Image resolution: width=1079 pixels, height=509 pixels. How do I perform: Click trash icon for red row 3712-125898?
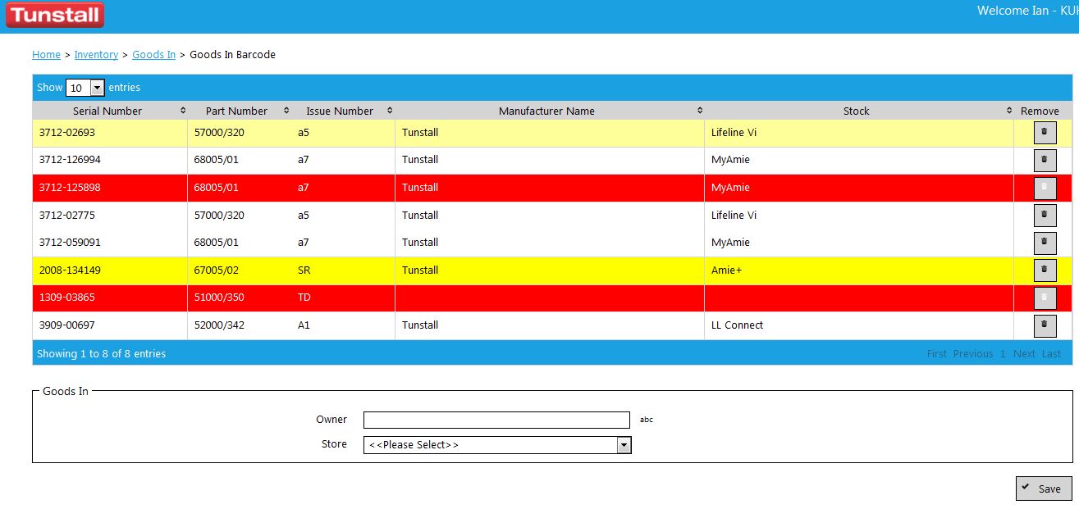click(1044, 188)
